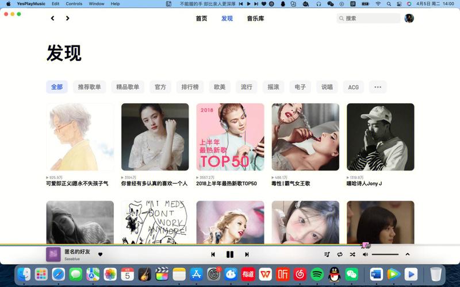460x287 pixels.
Task: Open Spotify from the Dock
Action: point(317,274)
